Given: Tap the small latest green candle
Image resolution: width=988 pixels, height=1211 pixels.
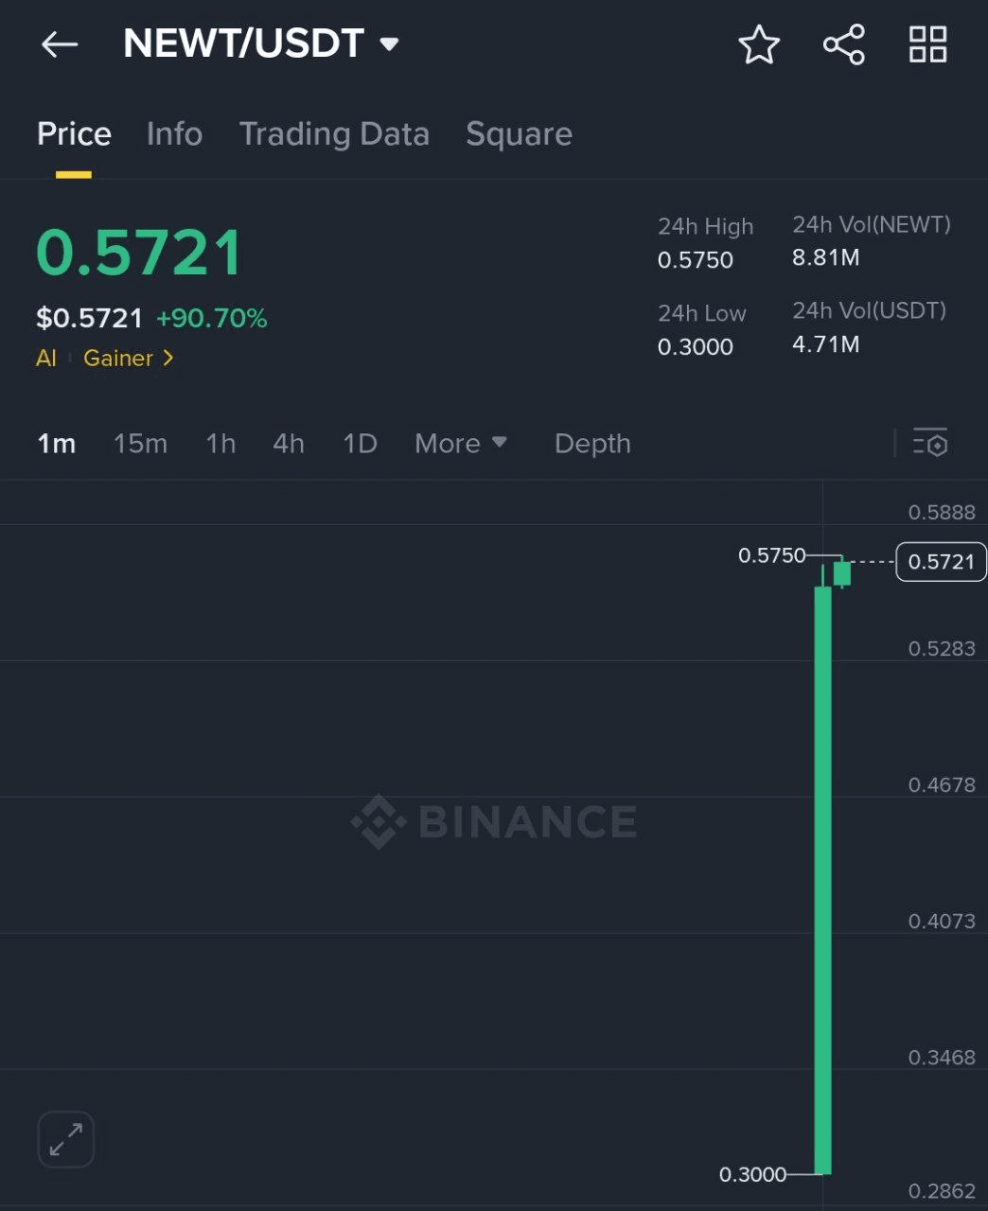Looking at the screenshot, I should (841, 572).
